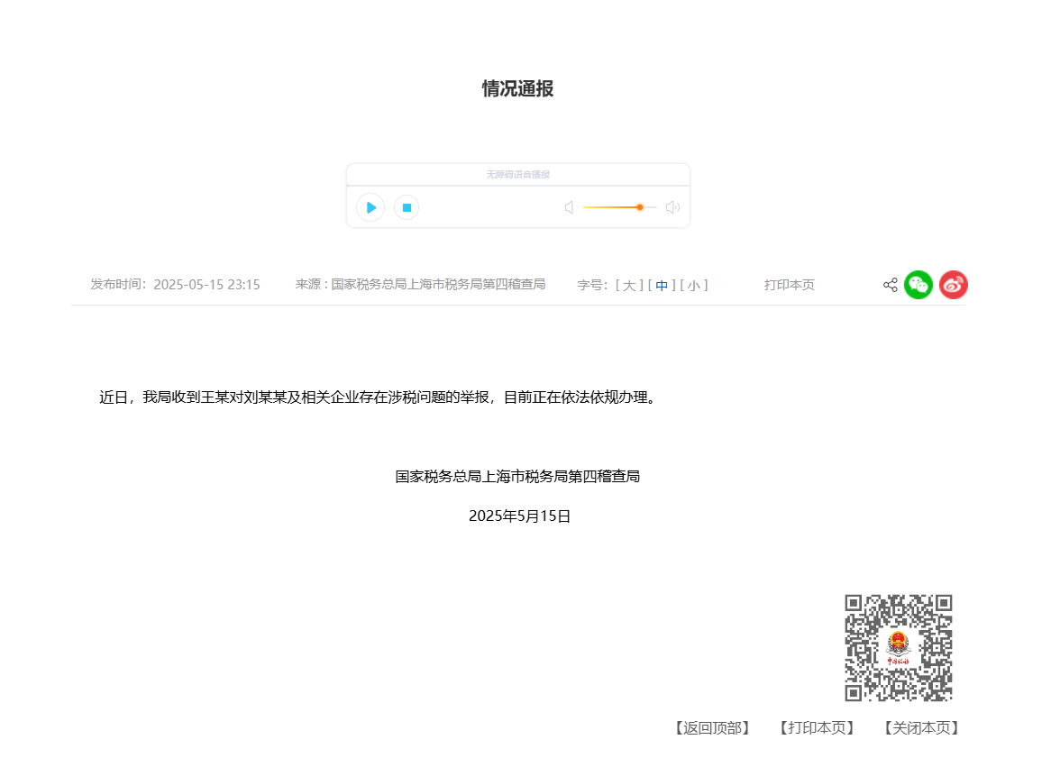
Task: Play the voice broadcast audio
Action: (370, 208)
